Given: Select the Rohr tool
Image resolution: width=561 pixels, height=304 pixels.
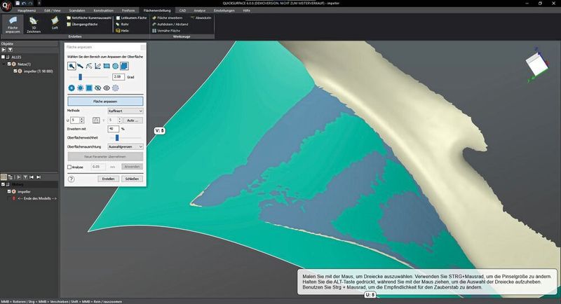Looking at the screenshot, I should click(122, 24).
